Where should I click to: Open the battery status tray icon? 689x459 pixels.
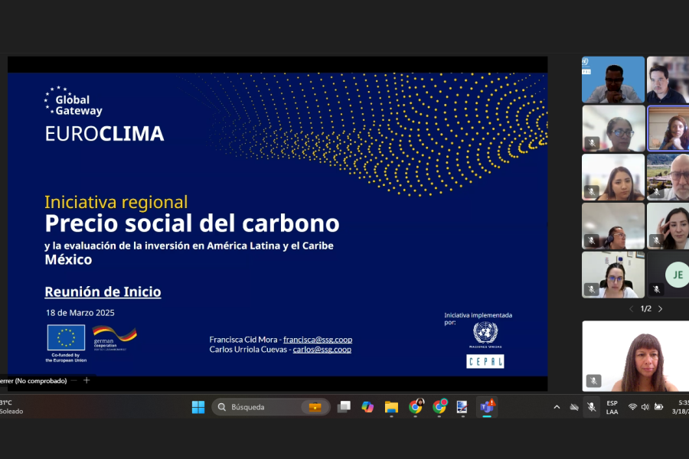pyautogui.click(x=658, y=407)
